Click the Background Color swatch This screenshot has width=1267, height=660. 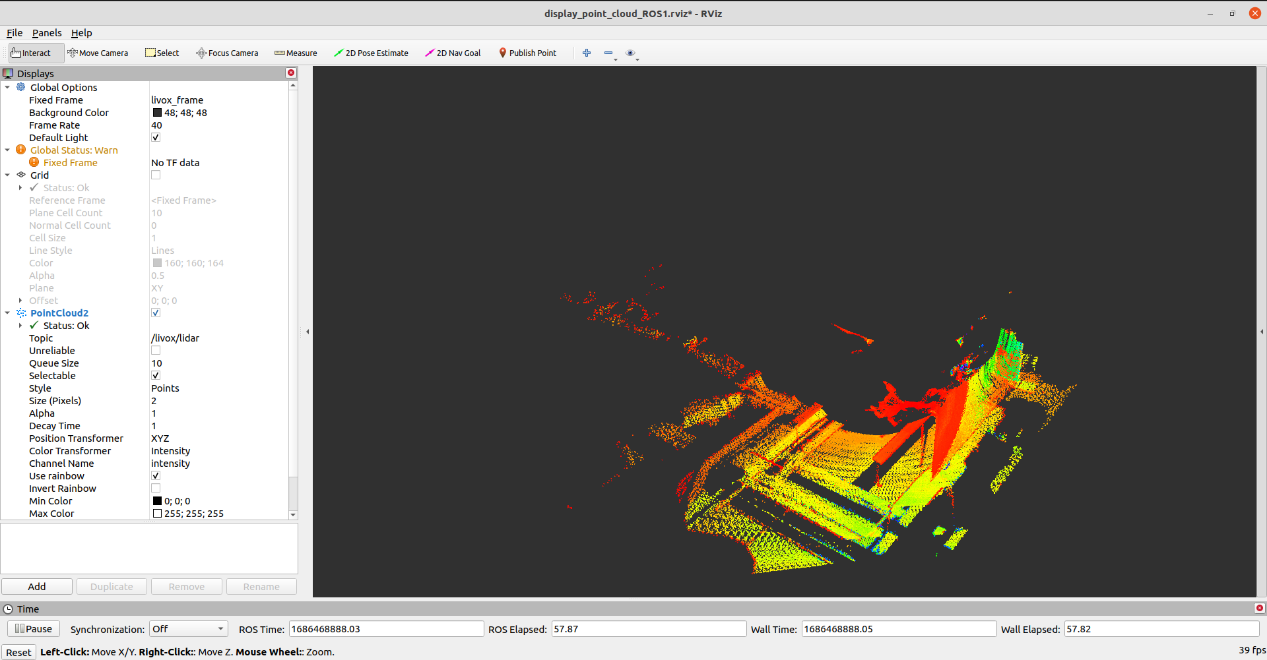[157, 113]
